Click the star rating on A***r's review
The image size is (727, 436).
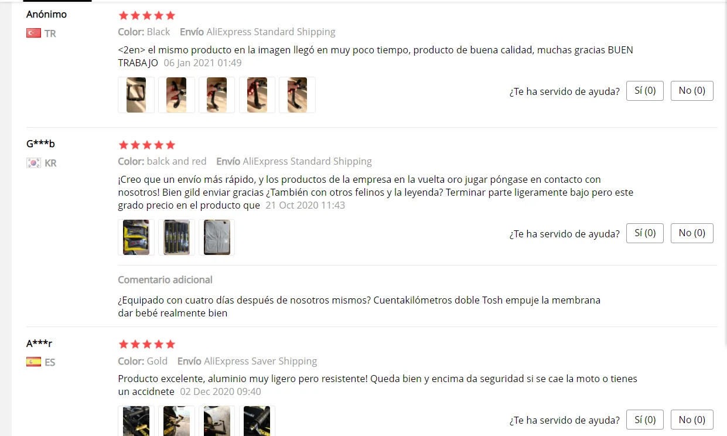tap(146, 344)
